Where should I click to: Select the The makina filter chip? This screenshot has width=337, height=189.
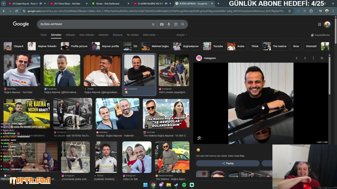[x=276, y=46]
